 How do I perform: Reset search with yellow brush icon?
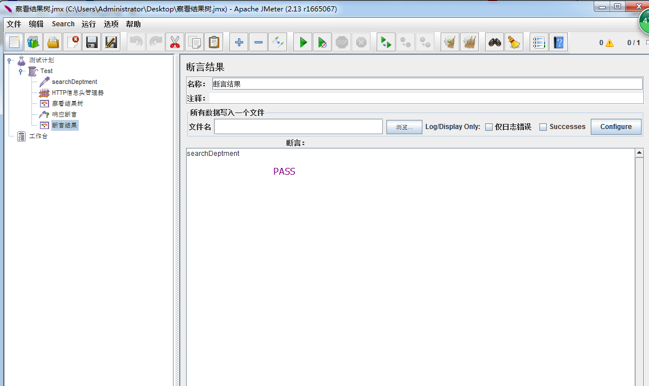click(x=514, y=42)
